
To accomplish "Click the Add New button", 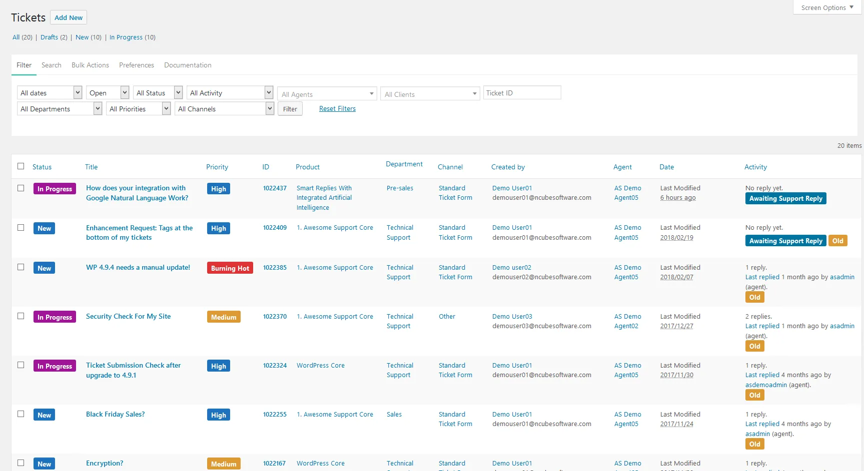I will click(x=69, y=17).
